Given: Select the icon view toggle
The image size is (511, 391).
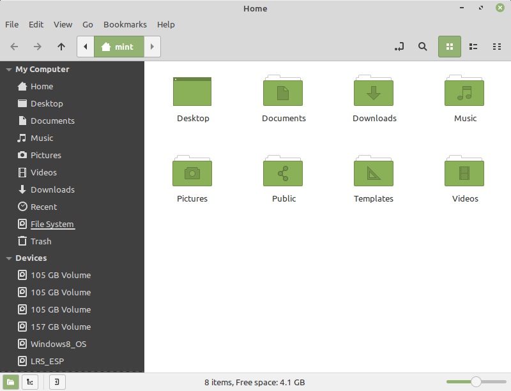Looking at the screenshot, I should click(x=450, y=47).
